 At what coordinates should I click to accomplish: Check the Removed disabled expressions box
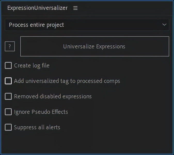tap(8, 96)
